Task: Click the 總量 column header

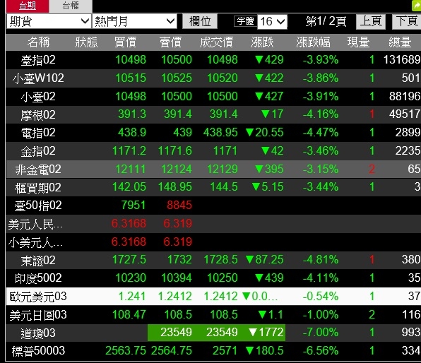Action: point(400,42)
